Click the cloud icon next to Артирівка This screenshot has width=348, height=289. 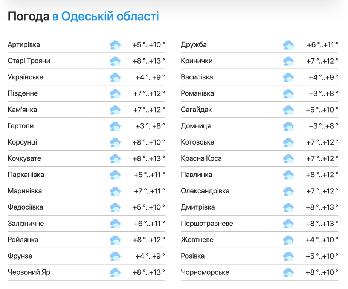tap(115, 45)
